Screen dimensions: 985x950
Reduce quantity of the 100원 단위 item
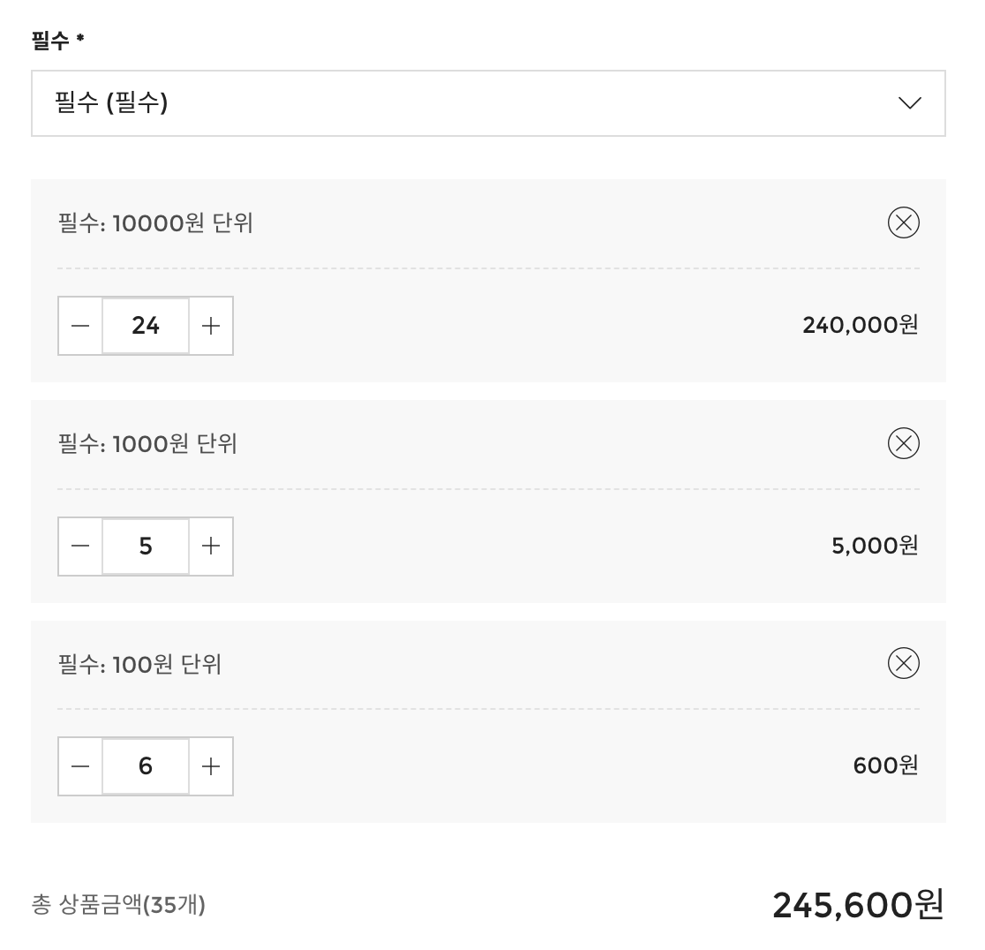[80, 766]
